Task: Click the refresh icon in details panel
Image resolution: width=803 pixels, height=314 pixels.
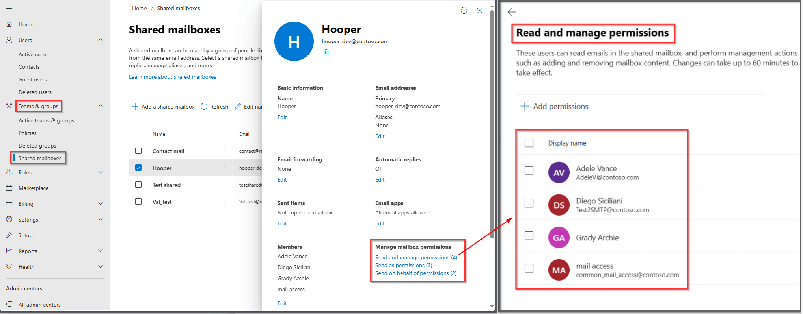Action: tap(464, 11)
